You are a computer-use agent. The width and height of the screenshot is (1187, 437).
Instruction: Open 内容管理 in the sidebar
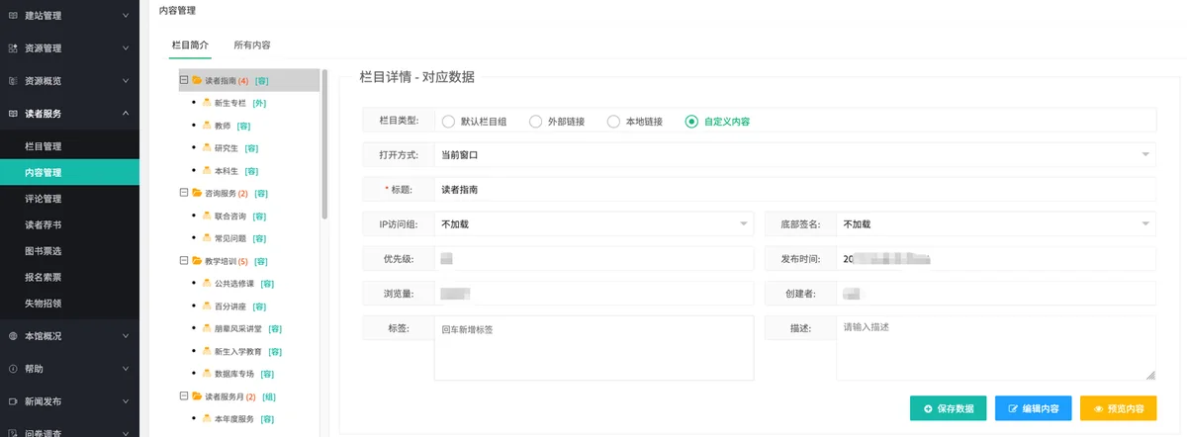(x=69, y=172)
